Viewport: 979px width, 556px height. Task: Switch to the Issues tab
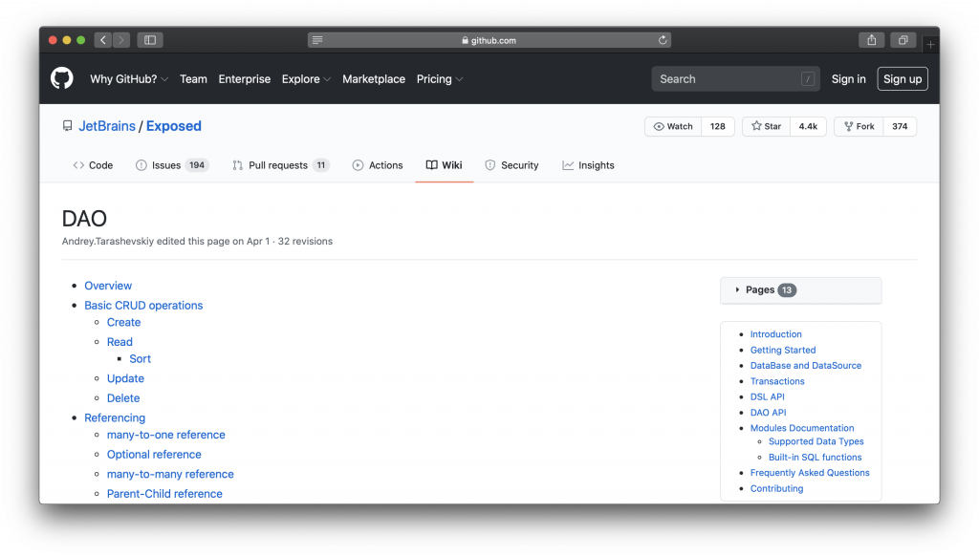tap(172, 165)
